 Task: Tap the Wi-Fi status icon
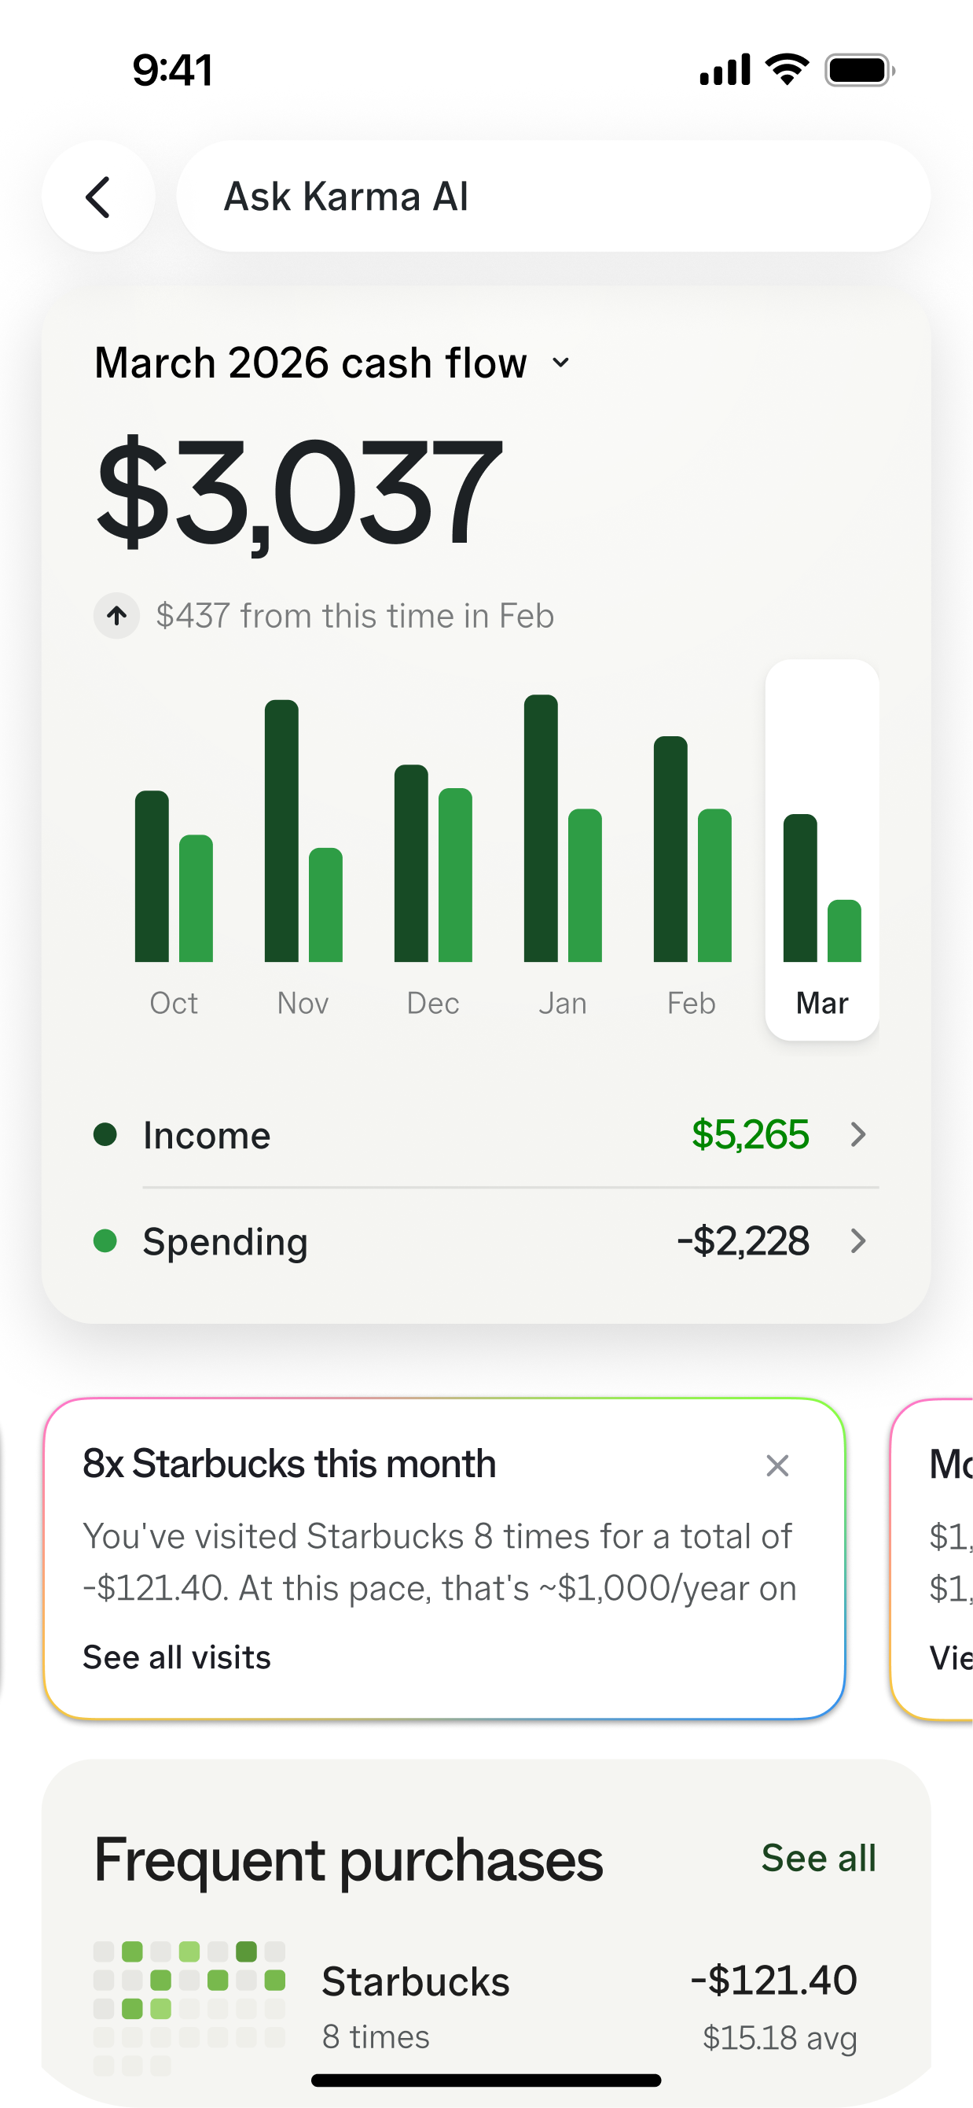pyautogui.click(x=787, y=69)
